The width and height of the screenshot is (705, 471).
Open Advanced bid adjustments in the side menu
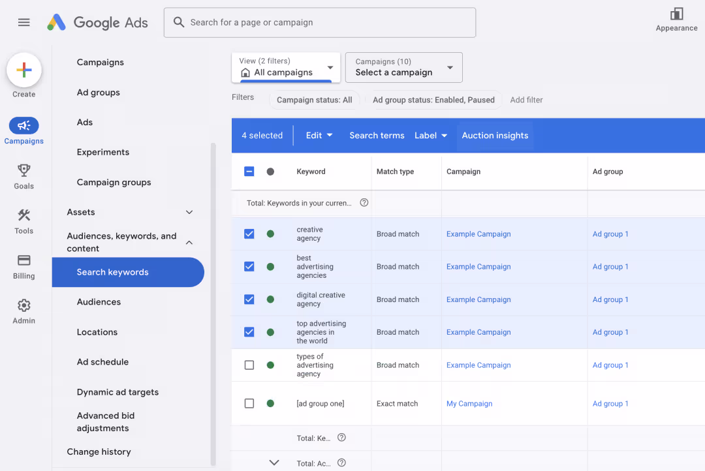pos(106,422)
